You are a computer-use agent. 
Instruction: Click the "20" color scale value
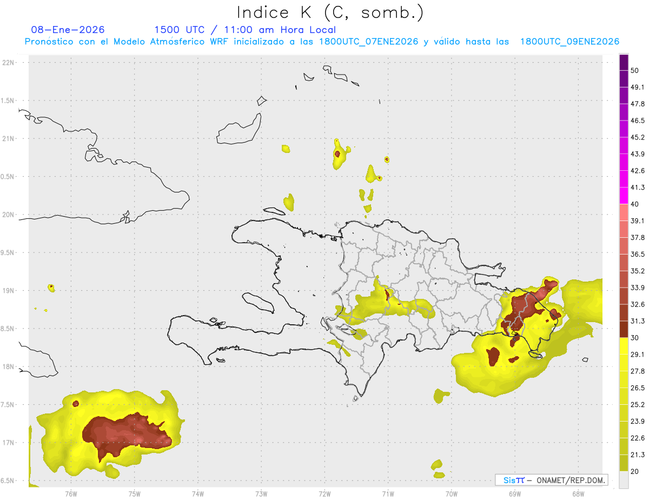click(x=635, y=471)
